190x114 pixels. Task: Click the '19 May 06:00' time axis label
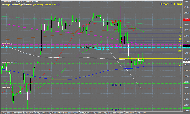coord(51,113)
